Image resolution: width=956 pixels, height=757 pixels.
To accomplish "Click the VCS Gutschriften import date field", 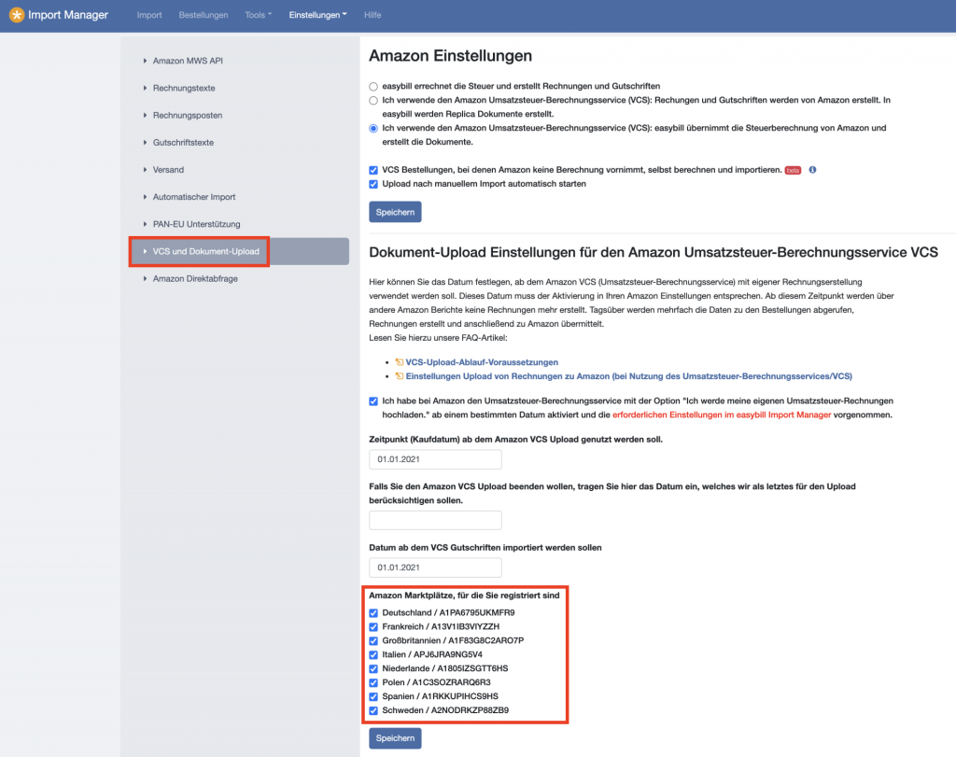I will (435, 568).
